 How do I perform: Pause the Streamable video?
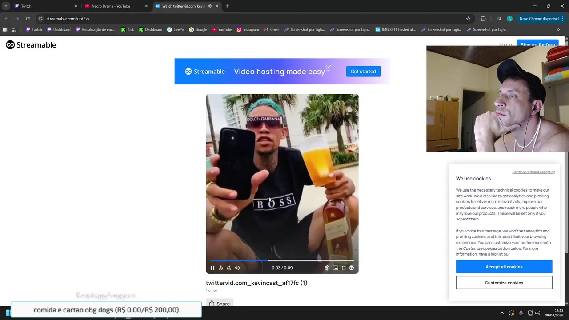click(212, 268)
